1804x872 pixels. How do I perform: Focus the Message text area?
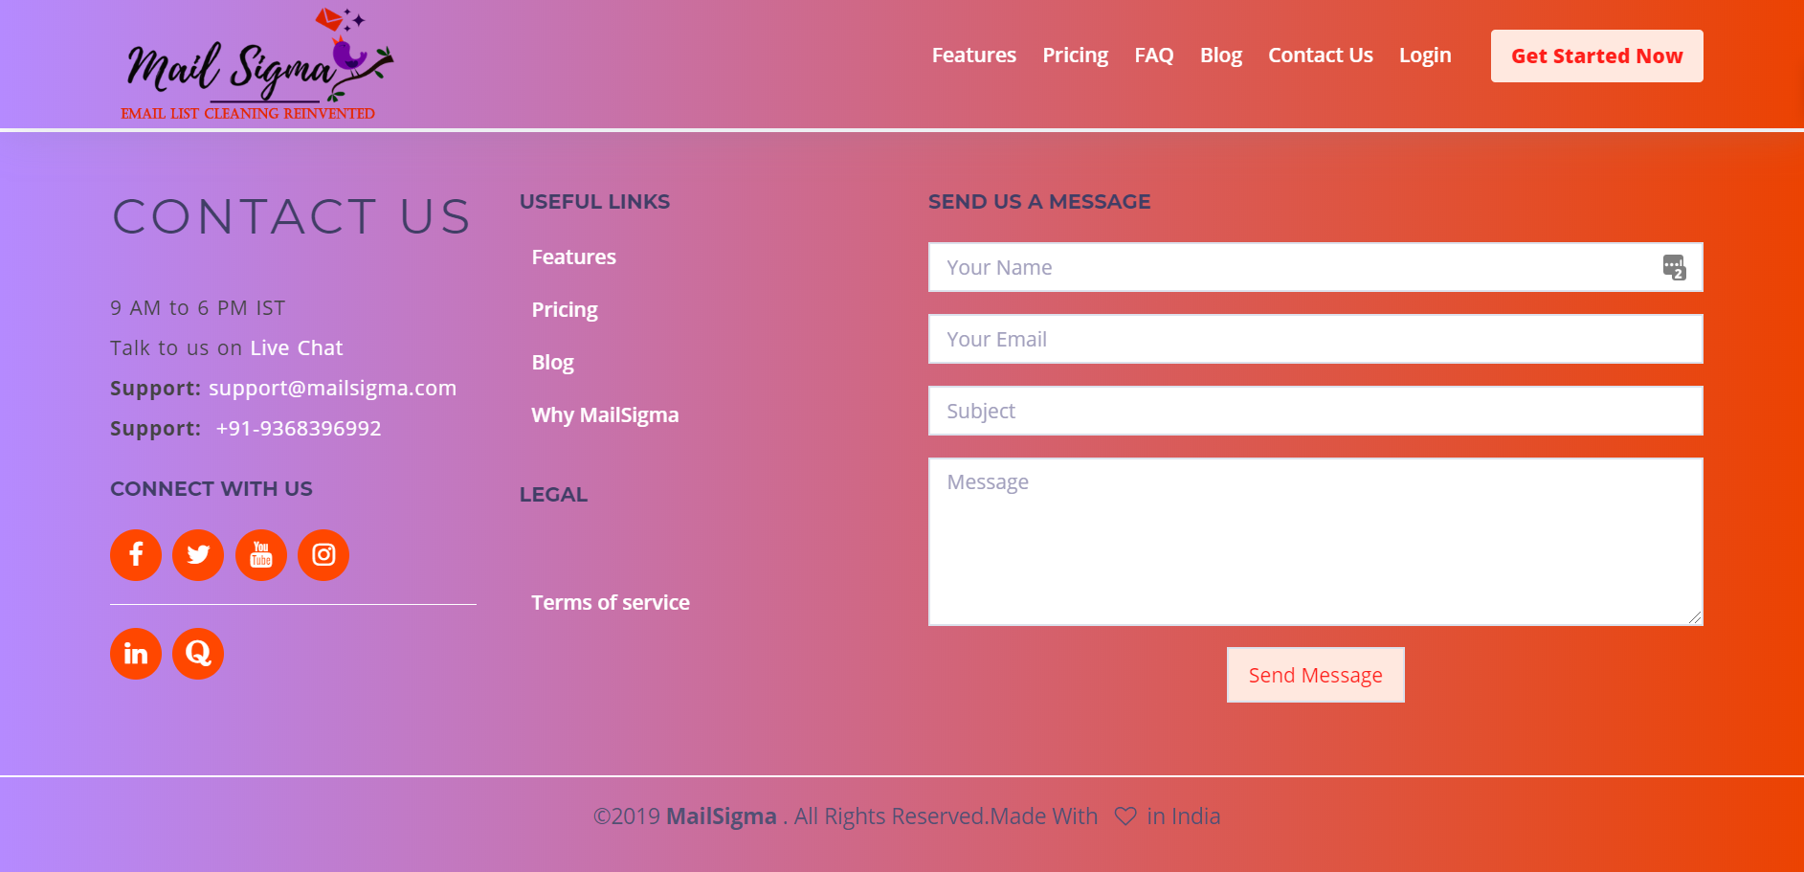click(x=1316, y=542)
